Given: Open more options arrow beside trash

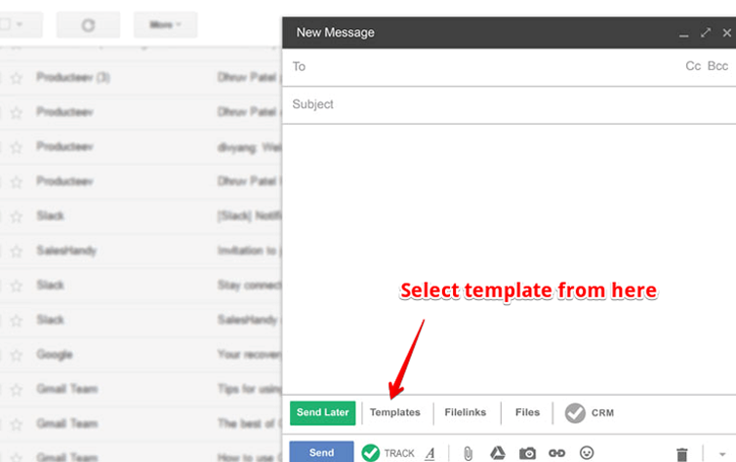Looking at the screenshot, I should tap(722, 454).
